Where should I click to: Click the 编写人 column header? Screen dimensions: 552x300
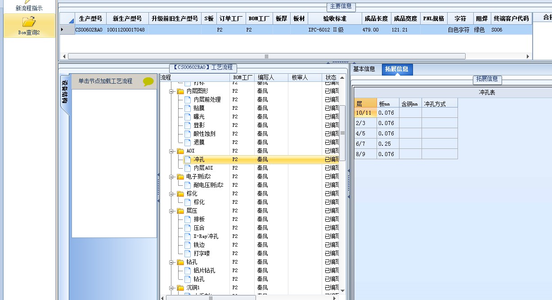pos(271,78)
